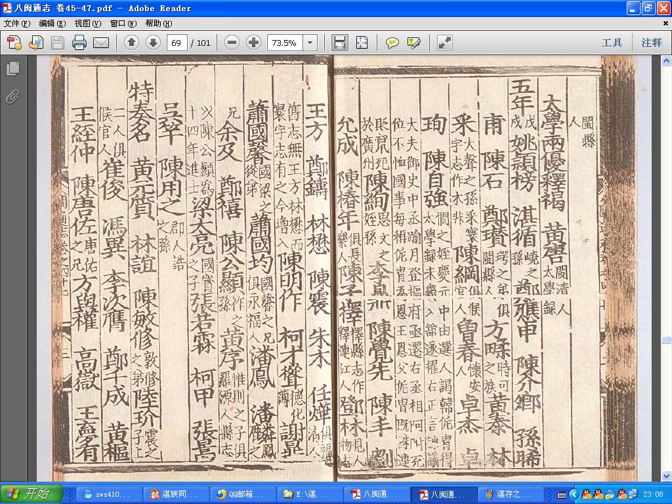The width and height of the screenshot is (672, 504).
Task: Toggle the scrolling page width mode
Action: point(340,43)
